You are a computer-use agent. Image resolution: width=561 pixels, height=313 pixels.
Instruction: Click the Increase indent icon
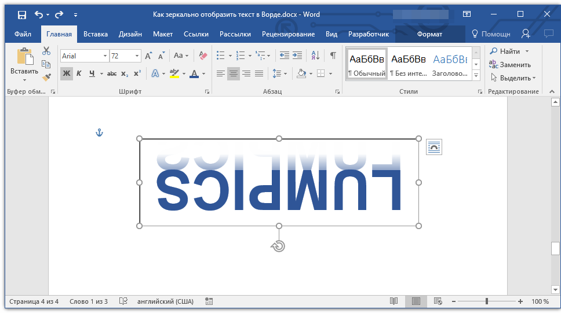[297, 56]
